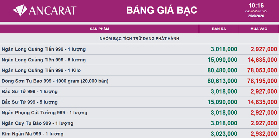
Task: Open Ngân Long Quảng Tiến 999 - 5 lượng row
Action: [139, 60]
